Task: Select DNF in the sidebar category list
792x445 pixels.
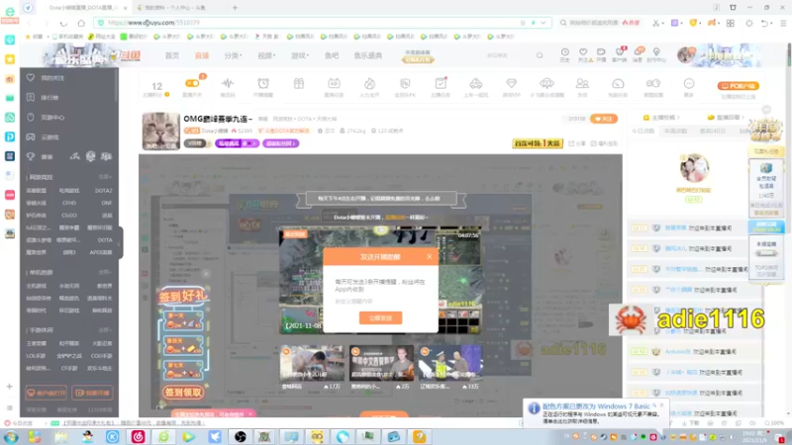Action: click(107, 203)
